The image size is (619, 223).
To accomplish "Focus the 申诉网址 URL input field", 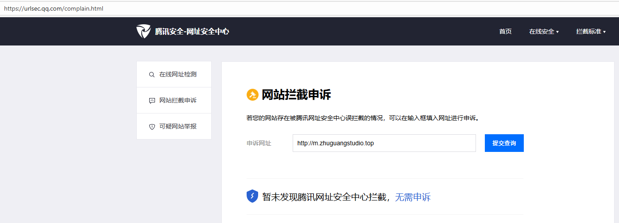I will coord(384,143).
